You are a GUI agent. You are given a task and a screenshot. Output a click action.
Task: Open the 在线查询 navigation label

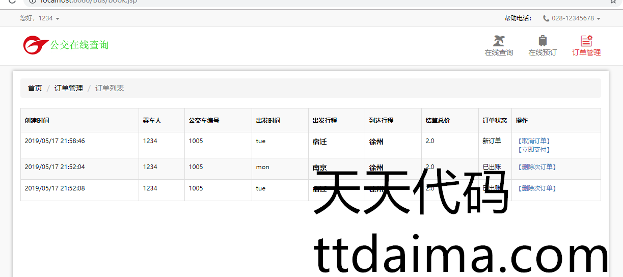pos(499,52)
